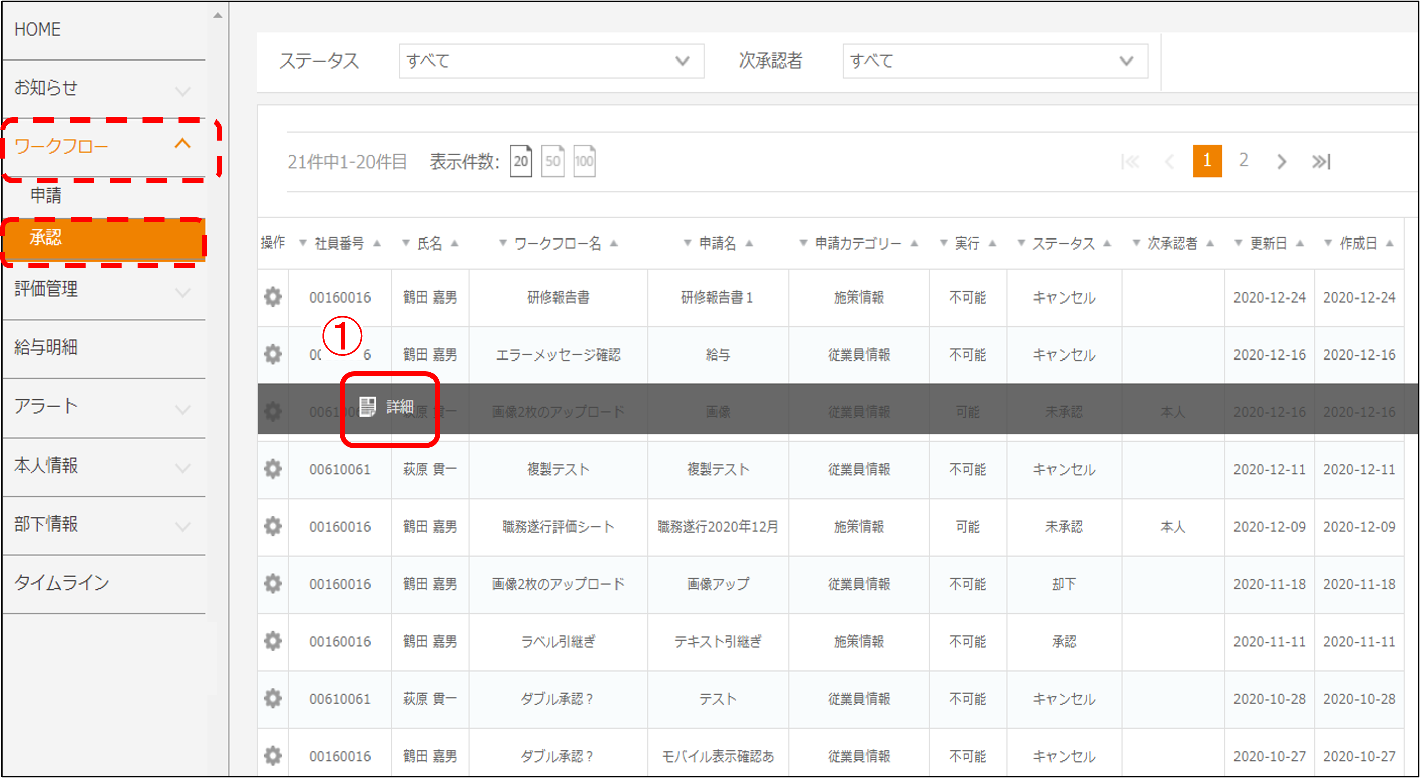Go to next page arrow
This screenshot has height=778, width=1420.
(1282, 161)
